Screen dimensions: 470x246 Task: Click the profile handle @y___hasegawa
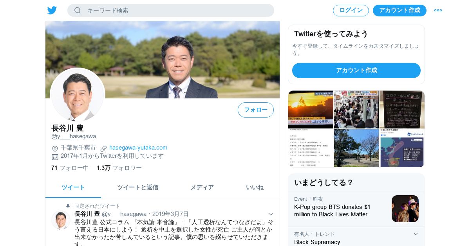click(x=74, y=136)
